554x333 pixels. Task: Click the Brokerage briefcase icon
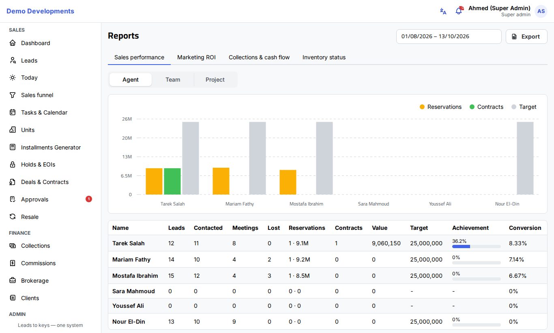pos(13,281)
